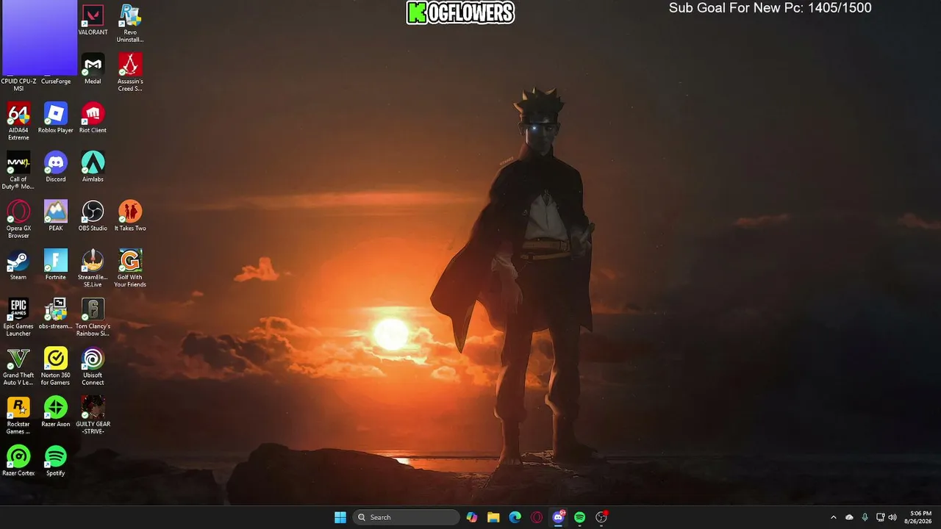Click the CurseForge shortcut label
The width and height of the screenshot is (941, 529).
point(56,82)
